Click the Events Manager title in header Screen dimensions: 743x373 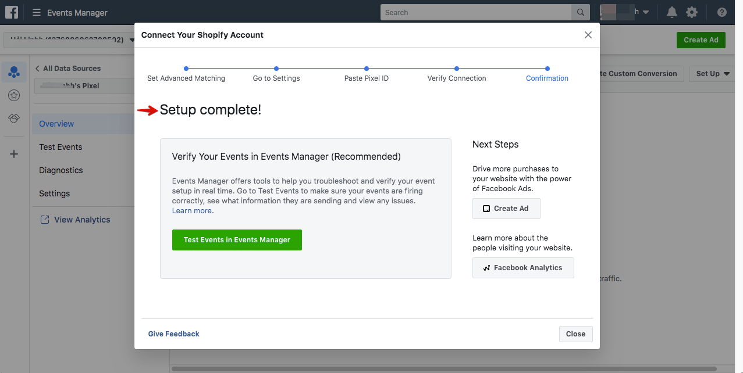77,12
